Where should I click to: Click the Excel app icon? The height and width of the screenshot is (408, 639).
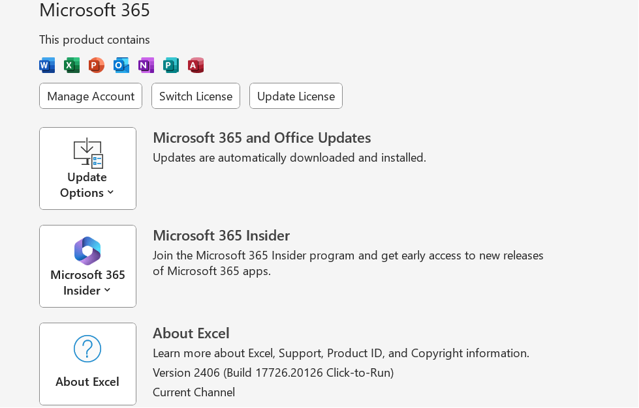pos(72,65)
